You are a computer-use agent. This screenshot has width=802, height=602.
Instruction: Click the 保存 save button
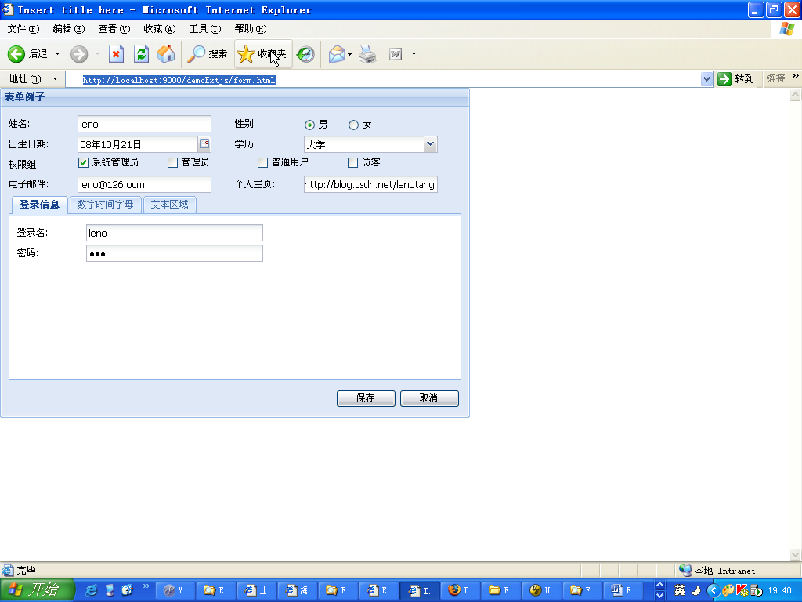[366, 398]
